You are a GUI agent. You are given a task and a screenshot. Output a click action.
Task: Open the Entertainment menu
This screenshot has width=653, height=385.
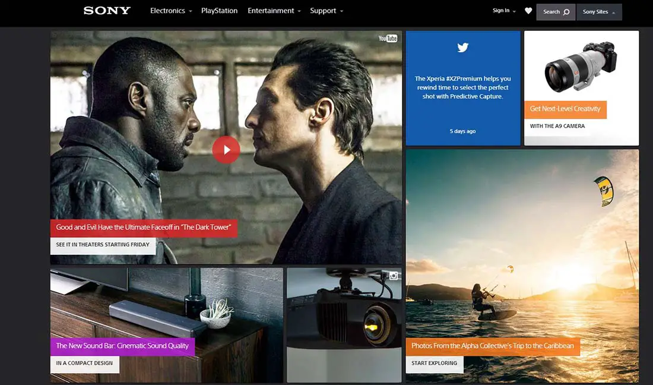[271, 11]
